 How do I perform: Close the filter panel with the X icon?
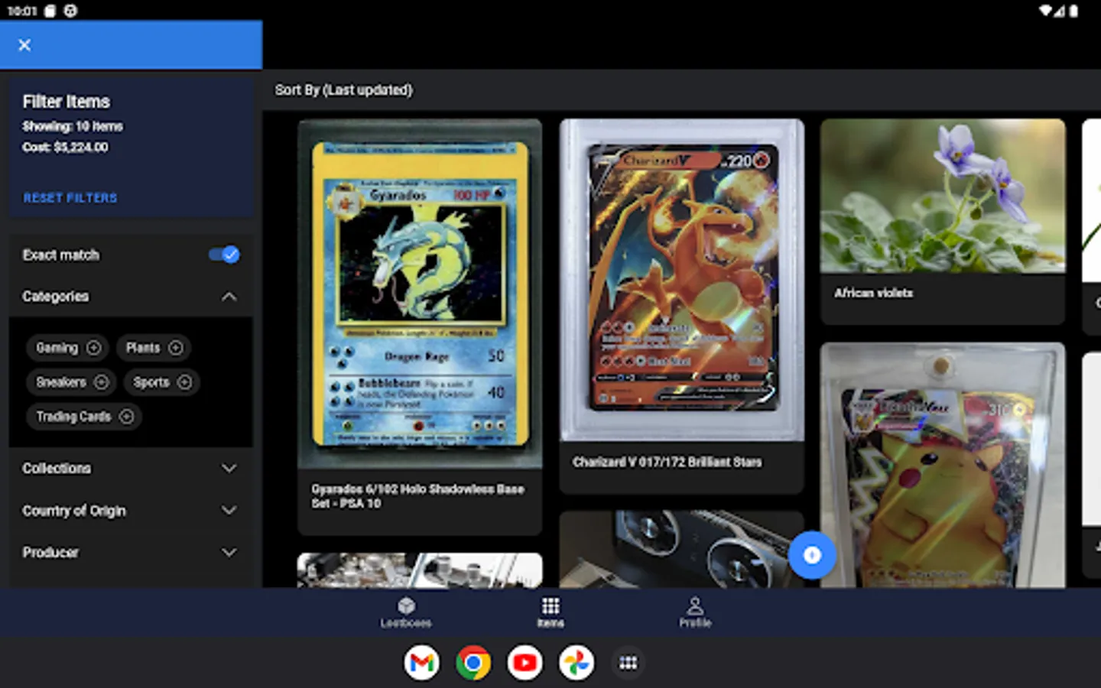pyautogui.click(x=24, y=45)
